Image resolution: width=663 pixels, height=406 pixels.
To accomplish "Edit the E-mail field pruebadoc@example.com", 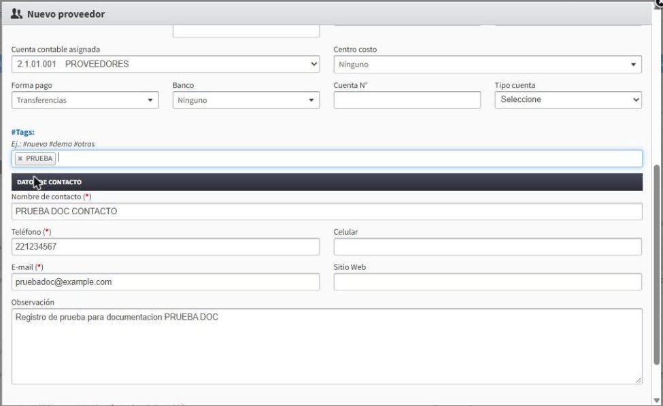I will (x=165, y=282).
